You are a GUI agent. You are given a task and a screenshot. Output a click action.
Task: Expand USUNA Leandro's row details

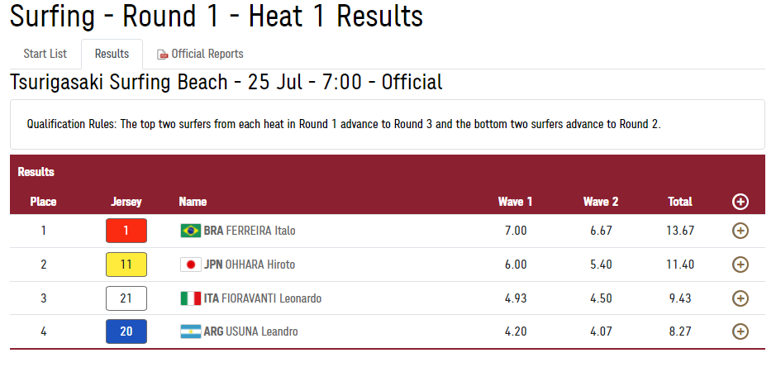[x=740, y=331]
